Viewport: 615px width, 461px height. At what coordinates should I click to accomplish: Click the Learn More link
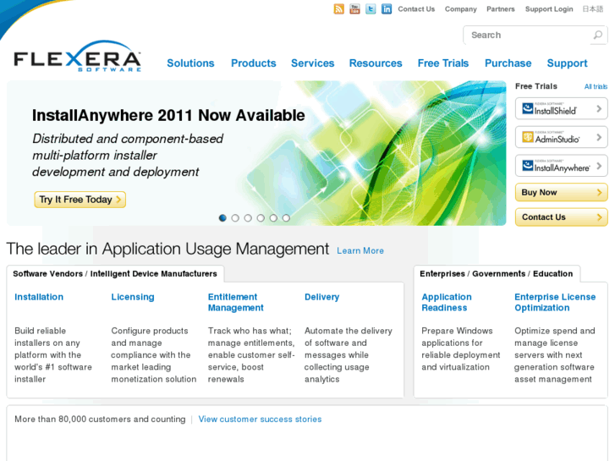point(360,250)
